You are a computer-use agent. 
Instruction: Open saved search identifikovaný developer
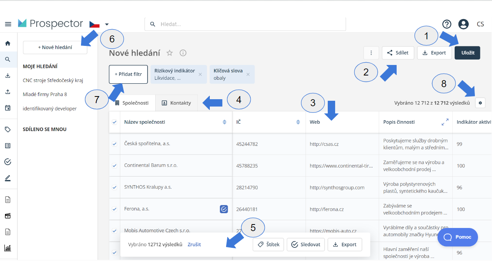point(50,109)
